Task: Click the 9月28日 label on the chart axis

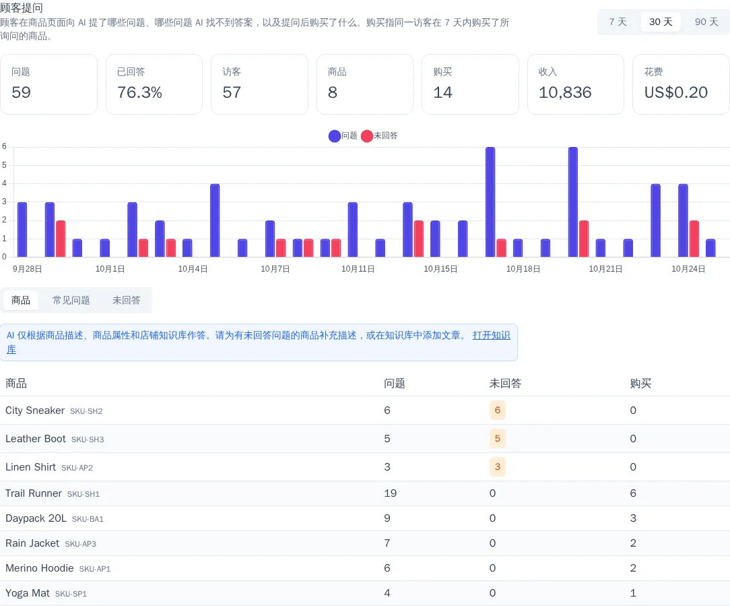Action: pos(28,269)
